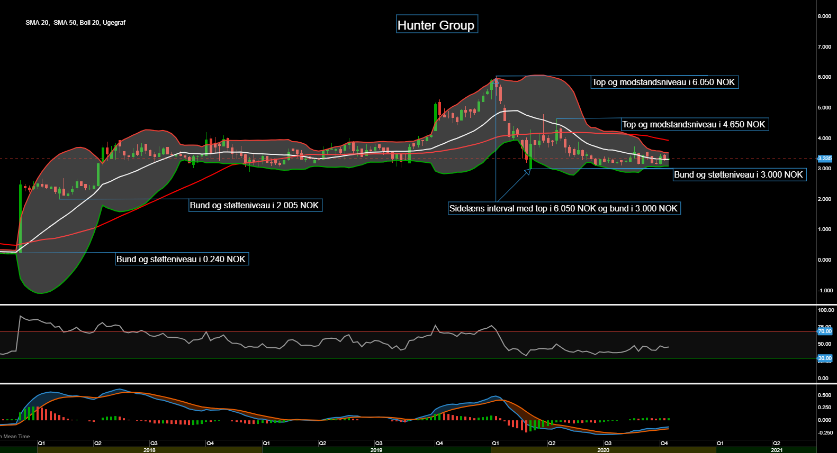Click the RSI 70.00 overbought level tag
This screenshot has width=837, height=453.
pos(825,331)
